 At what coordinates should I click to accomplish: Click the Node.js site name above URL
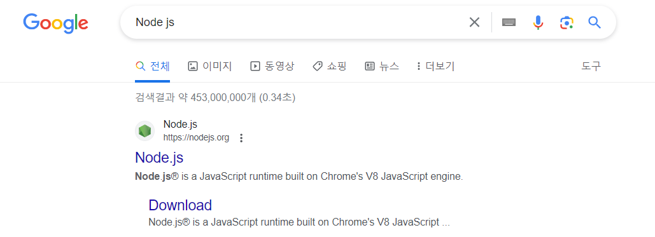[180, 125]
